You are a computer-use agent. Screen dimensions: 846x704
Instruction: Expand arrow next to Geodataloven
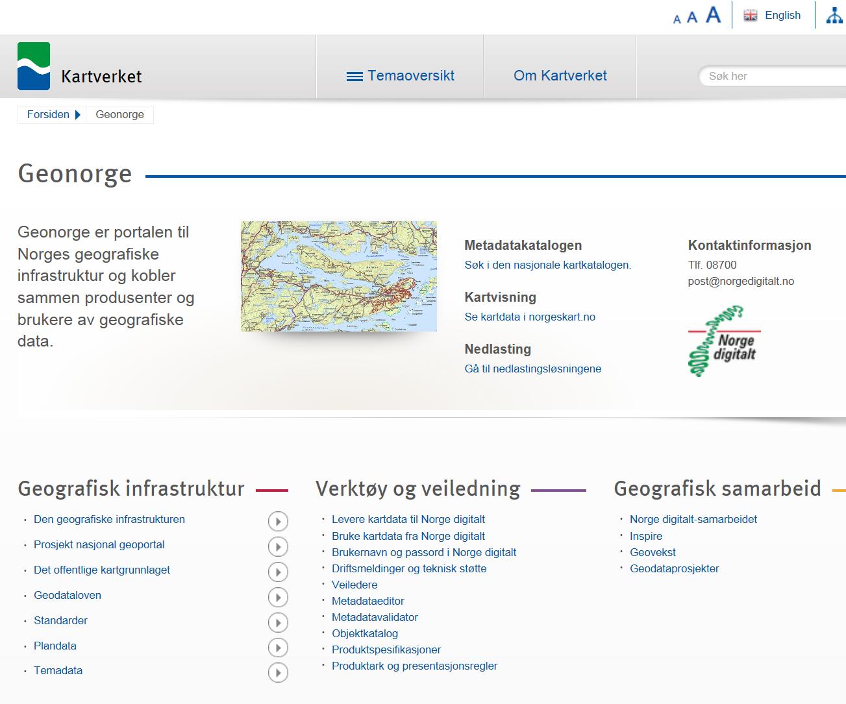[x=278, y=597]
